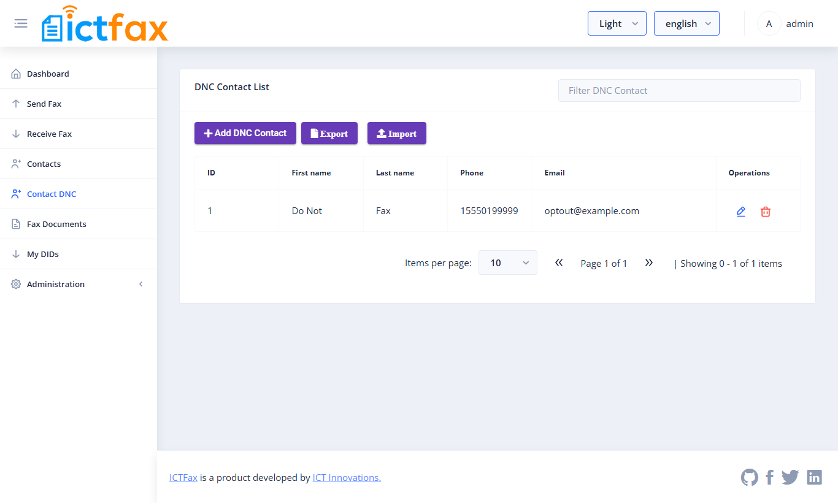Edit the Do Not Fax contact
838x503 pixels.
point(741,212)
